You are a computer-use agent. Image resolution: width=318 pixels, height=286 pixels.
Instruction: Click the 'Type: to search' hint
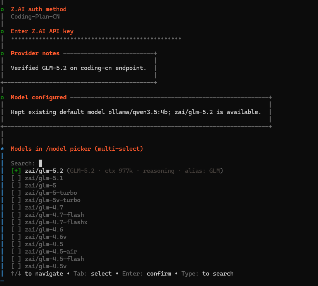pos(207,274)
